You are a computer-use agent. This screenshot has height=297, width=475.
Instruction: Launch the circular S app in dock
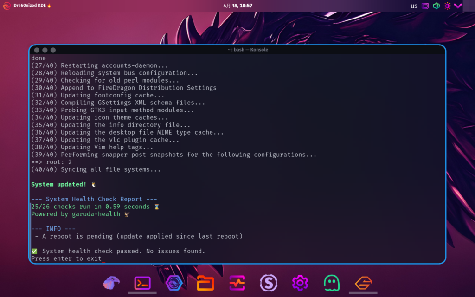pyautogui.click(x=268, y=283)
